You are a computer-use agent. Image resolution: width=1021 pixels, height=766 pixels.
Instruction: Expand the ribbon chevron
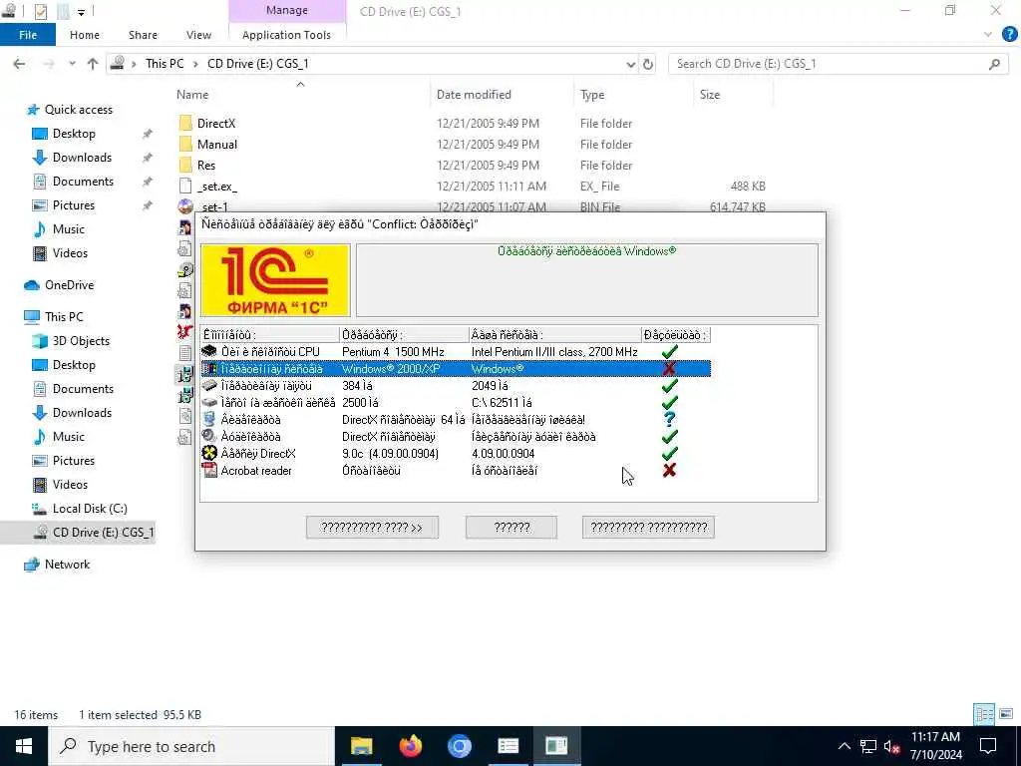tap(988, 35)
